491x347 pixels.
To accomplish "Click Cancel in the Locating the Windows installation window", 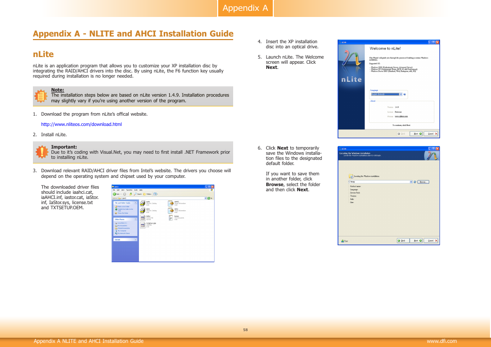I will coord(431,241).
